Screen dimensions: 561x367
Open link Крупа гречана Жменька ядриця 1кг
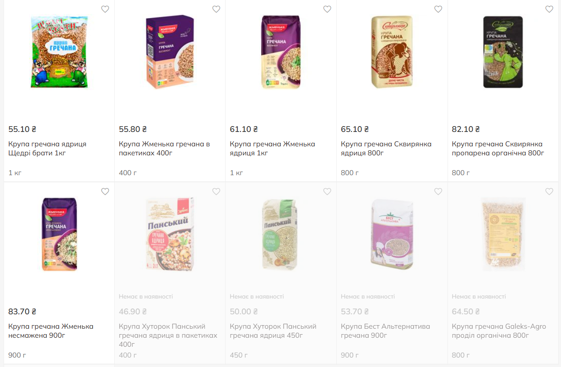tap(272, 149)
